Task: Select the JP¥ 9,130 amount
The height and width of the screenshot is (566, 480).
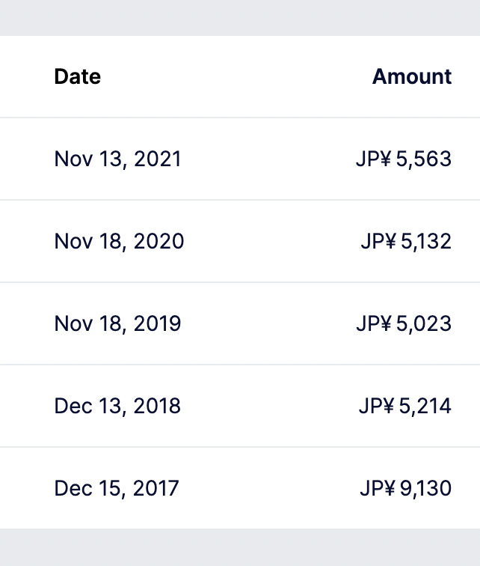Action: click(x=406, y=488)
